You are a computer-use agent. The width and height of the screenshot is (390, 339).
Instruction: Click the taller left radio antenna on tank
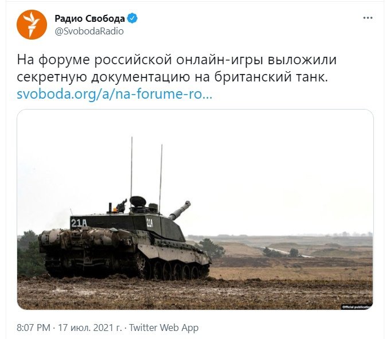click(131, 167)
